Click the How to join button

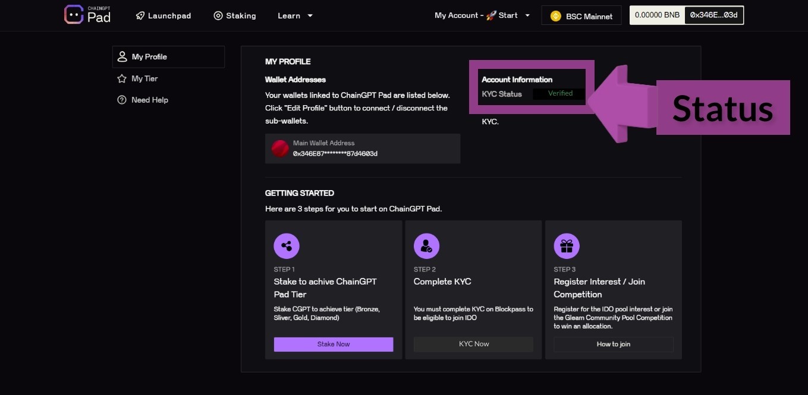[x=613, y=344]
